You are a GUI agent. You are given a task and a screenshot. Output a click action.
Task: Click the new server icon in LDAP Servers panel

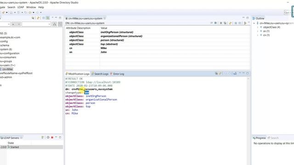tap(43, 137)
